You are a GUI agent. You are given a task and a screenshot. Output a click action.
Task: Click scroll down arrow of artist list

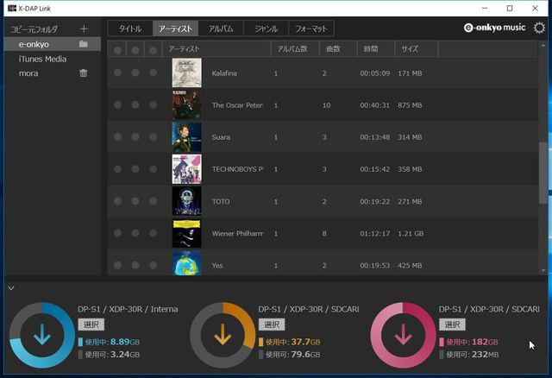(x=543, y=270)
